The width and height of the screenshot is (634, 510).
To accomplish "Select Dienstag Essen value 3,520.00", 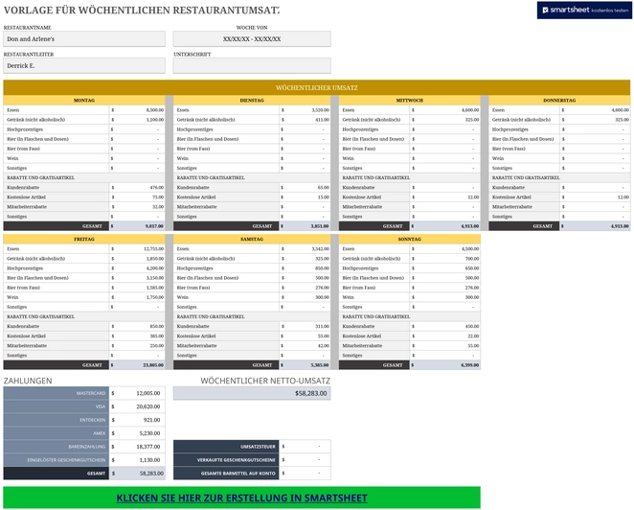I will [x=305, y=110].
